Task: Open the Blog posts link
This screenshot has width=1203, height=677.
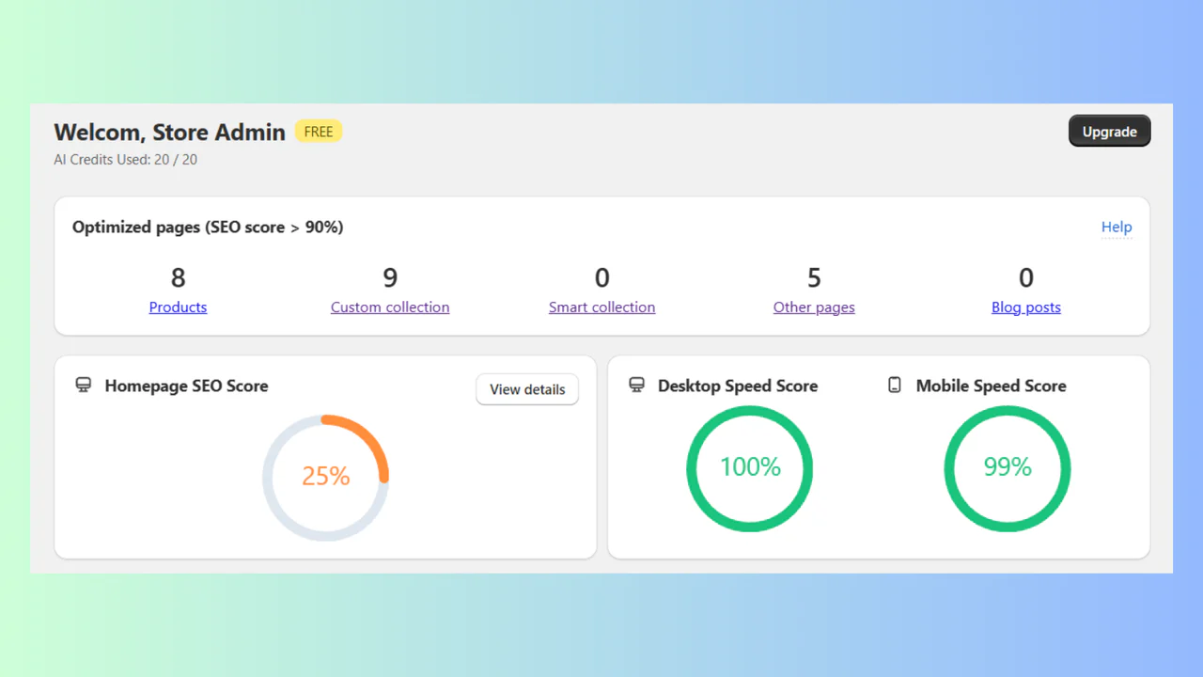Action: (1025, 307)
